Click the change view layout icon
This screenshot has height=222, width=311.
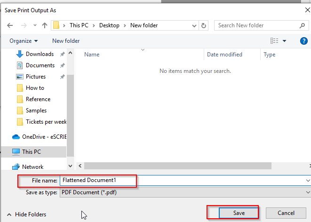(x=275, y=41)
